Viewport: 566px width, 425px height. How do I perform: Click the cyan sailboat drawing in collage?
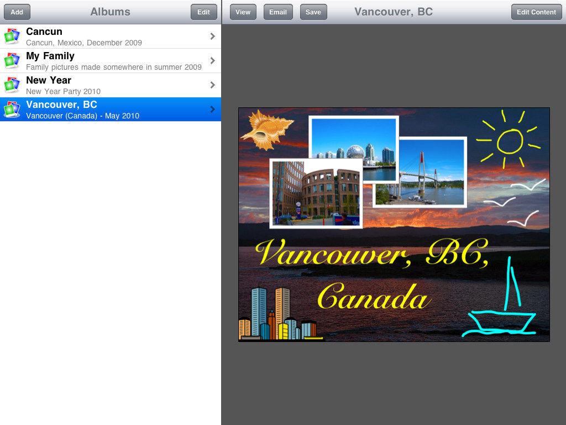[x=500, y=297]
